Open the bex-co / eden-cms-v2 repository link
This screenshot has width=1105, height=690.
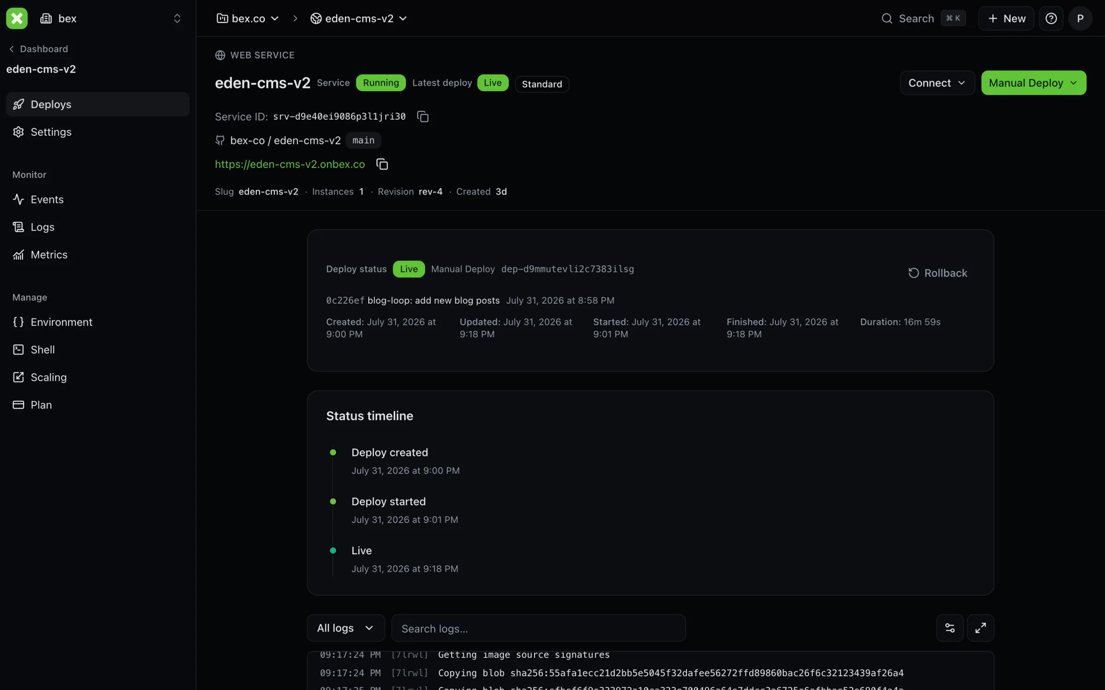point(285,140)
